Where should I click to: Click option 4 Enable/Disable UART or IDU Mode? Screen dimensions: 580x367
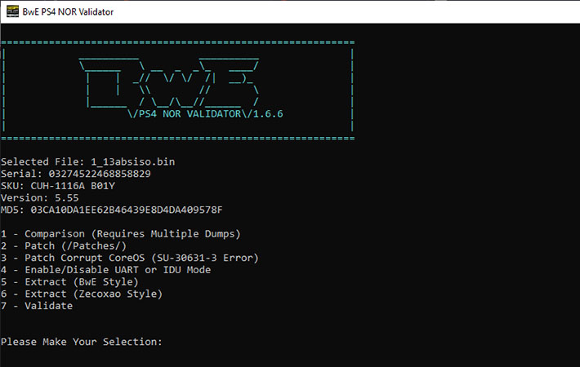[106, 270]
